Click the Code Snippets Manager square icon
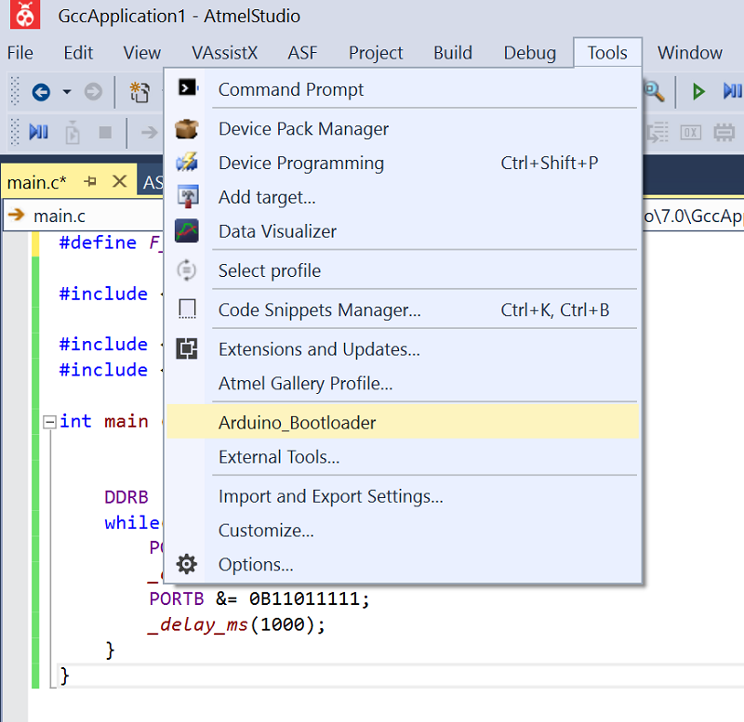 coord(187,309)
